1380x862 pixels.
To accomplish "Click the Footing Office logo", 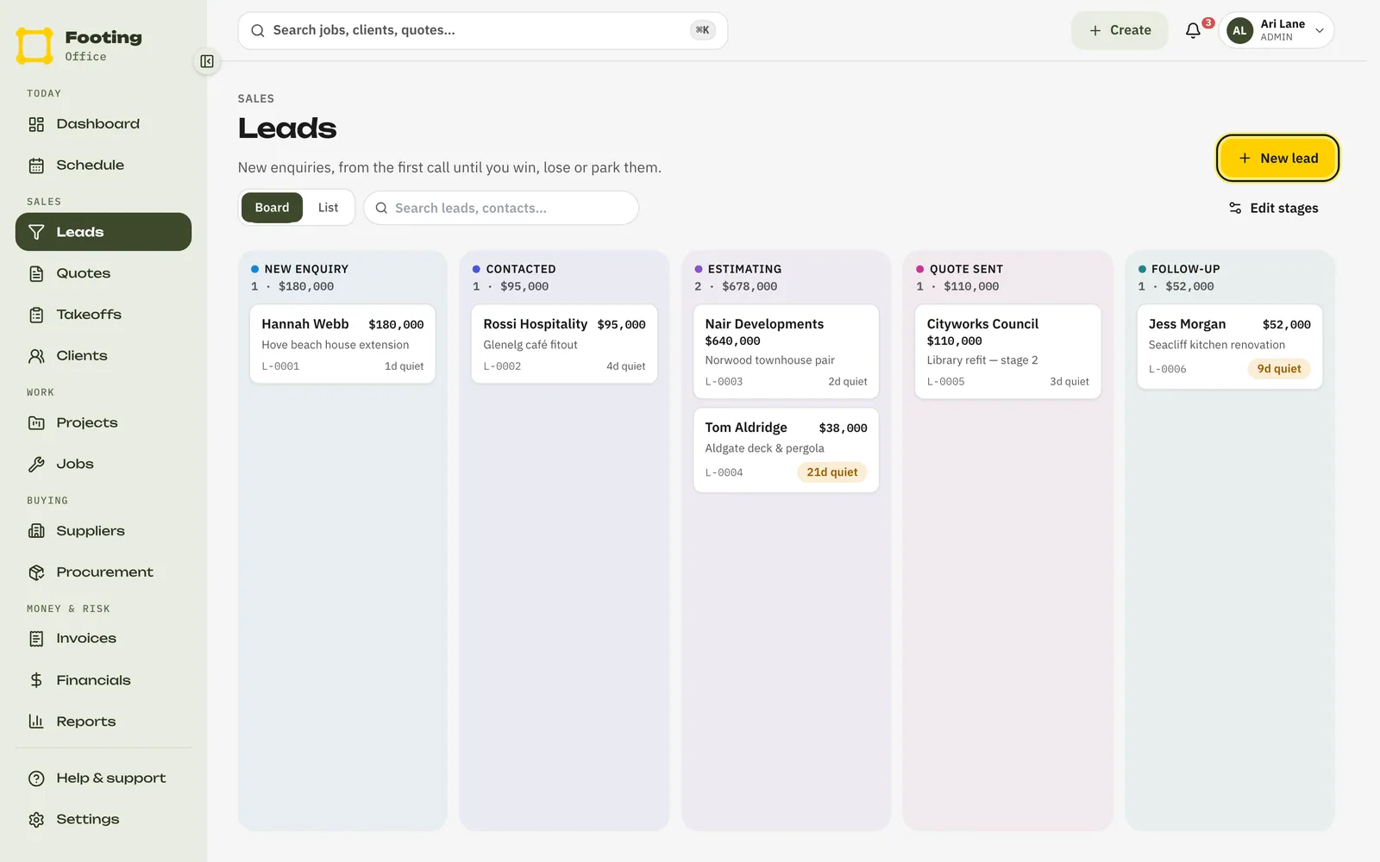I will point(79,46).
